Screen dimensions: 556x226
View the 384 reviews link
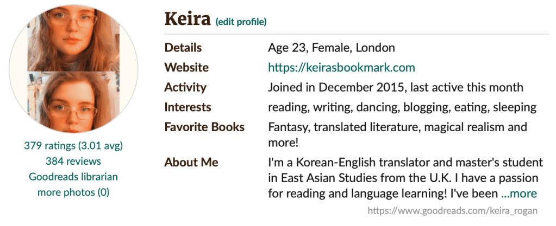73,161
